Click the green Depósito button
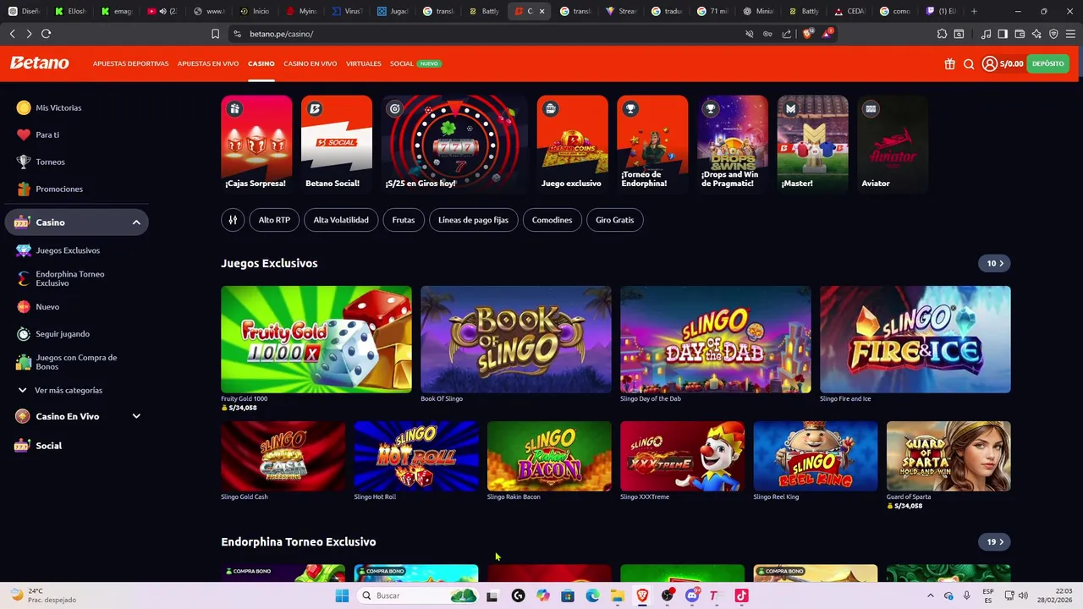1083x609 pixels. pyautogui.click(x=1047, y=63)
